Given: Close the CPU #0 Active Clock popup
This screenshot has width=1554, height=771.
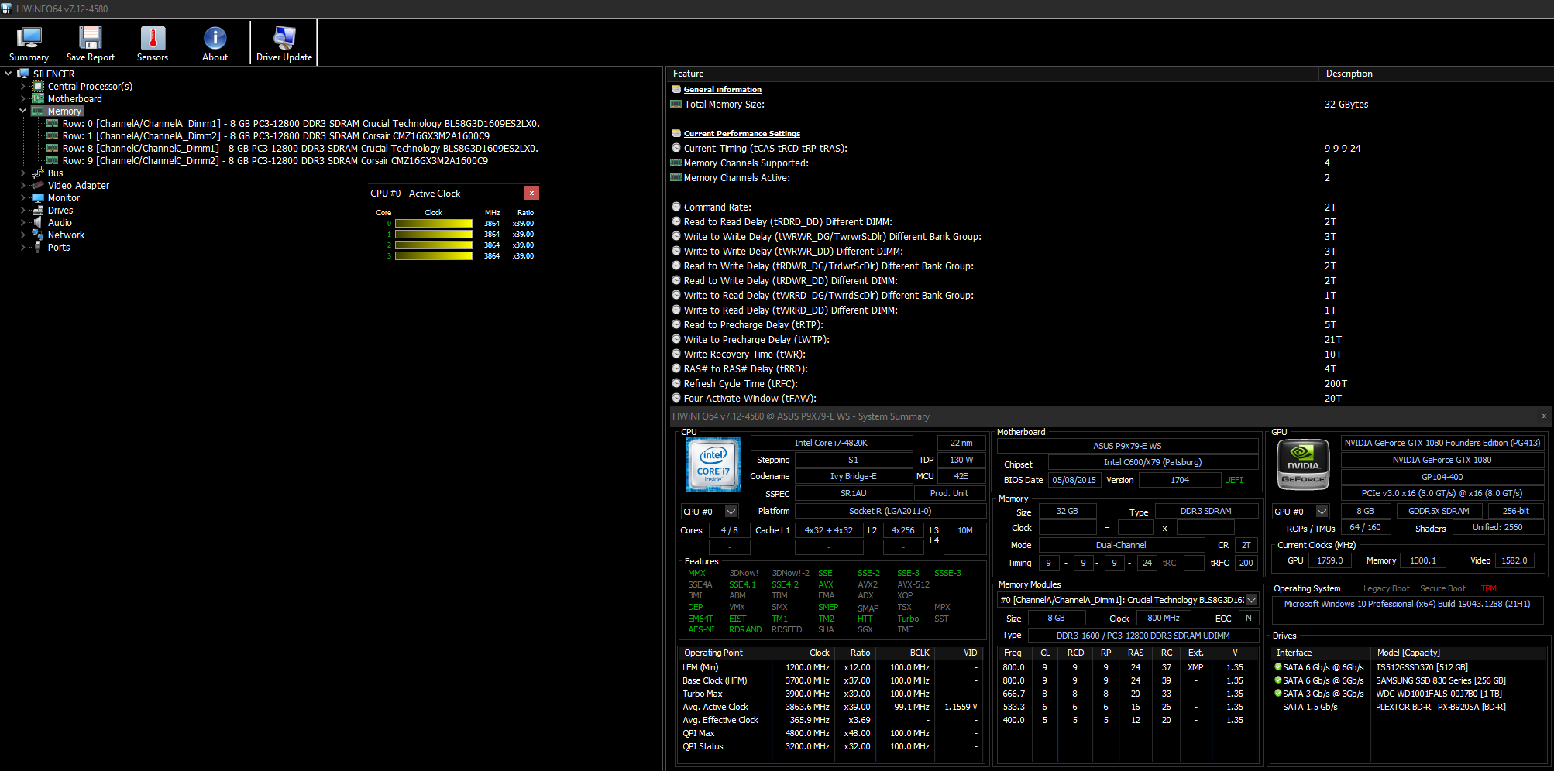Looking at the screenshot, I should (531, 194).
